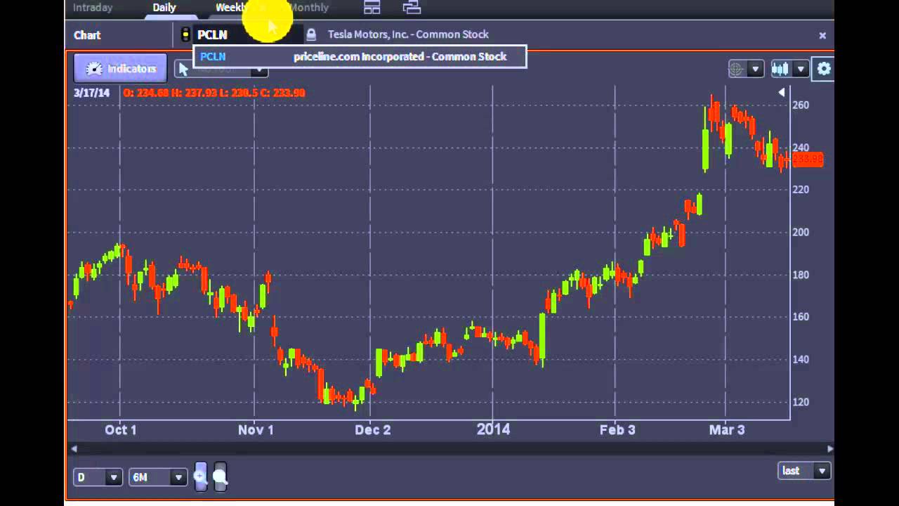Image resolution: width=899 pixels, height=506 pixels.
Task: Close the Chart panel
Action: (x=822, y=35)
